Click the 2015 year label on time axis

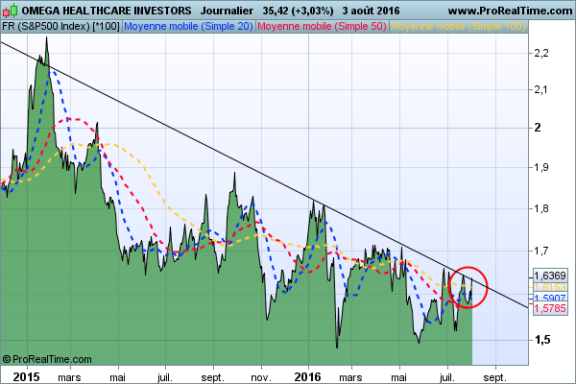point(27,377)
